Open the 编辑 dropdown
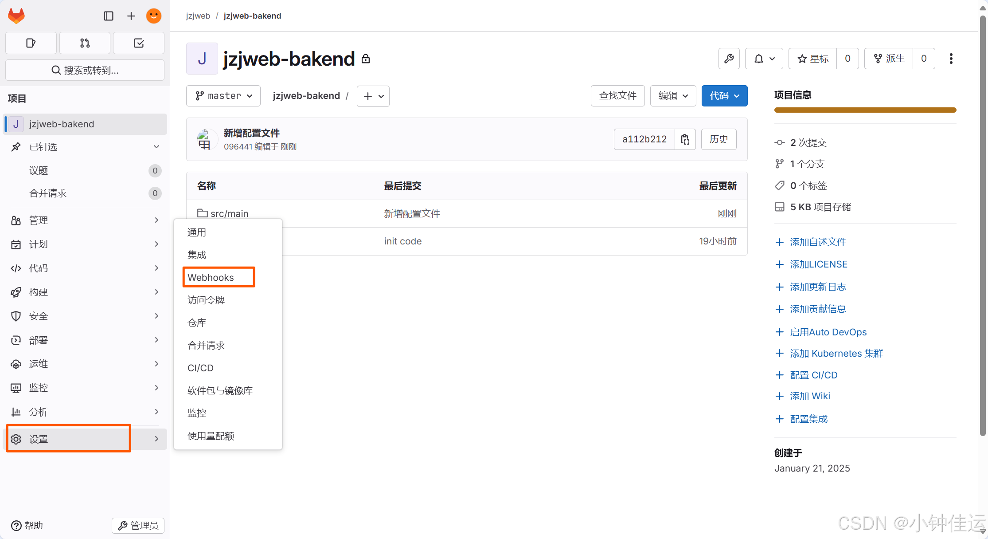Image resolution: width=988 pixels, height=539 pixels. pos(673,96)
